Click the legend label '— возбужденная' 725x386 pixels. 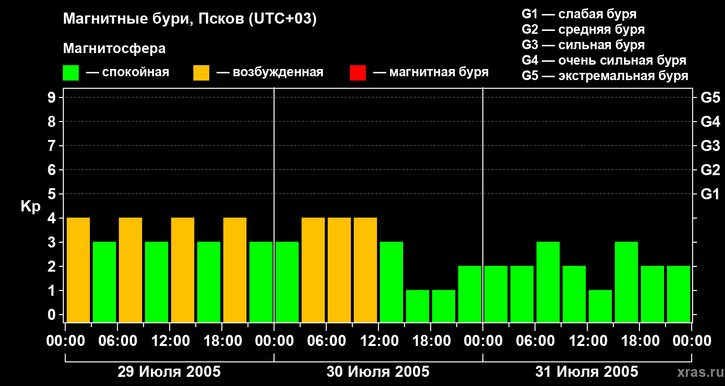(270, 73)
